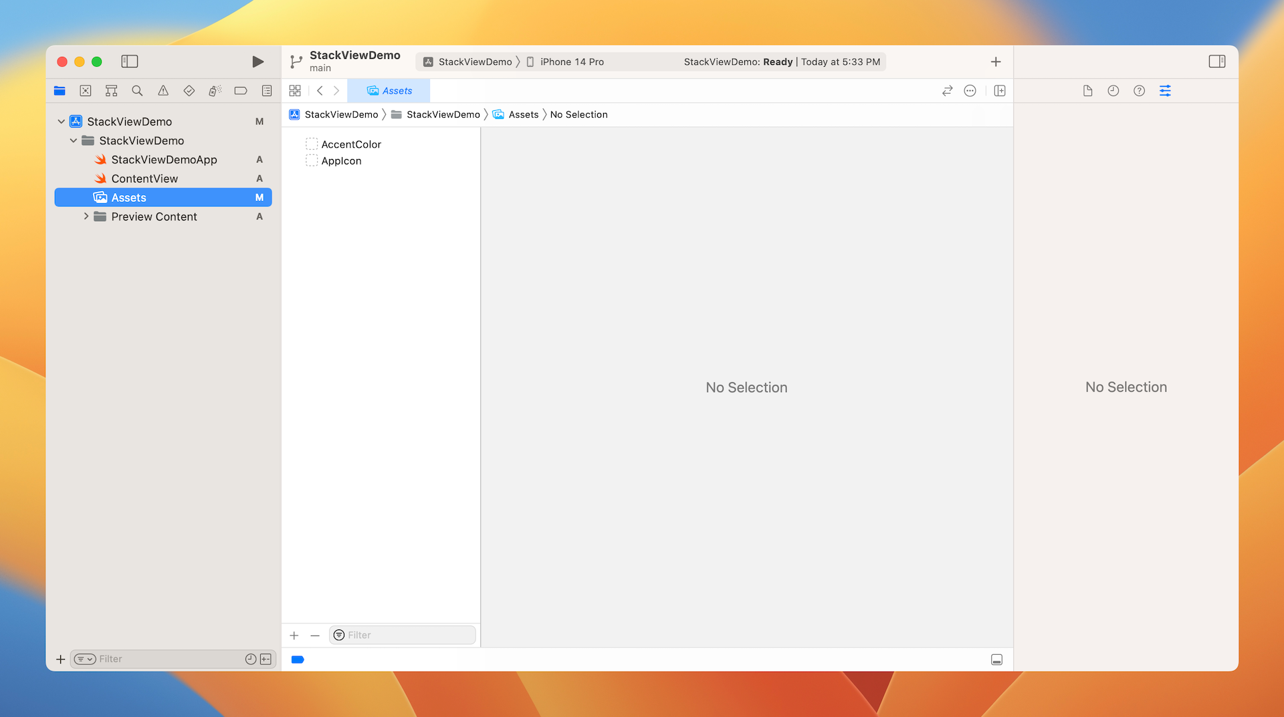Toggle the left navigator sidebar
Viewport: 1284px width, 717px height.
[x=129, y=61]
